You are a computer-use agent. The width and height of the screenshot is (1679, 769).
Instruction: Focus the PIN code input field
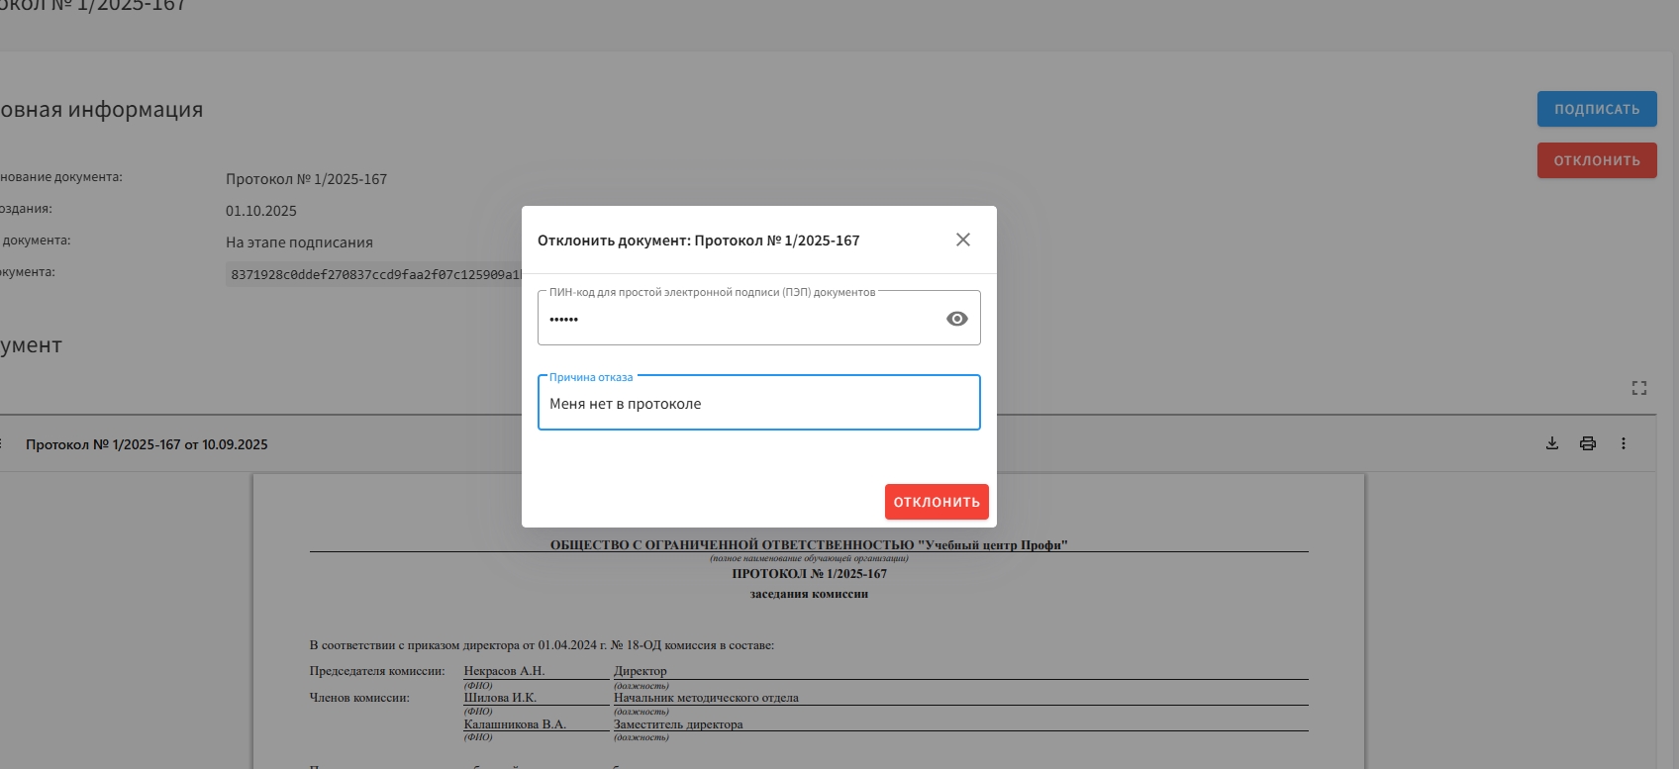click(x=738, y=319)
